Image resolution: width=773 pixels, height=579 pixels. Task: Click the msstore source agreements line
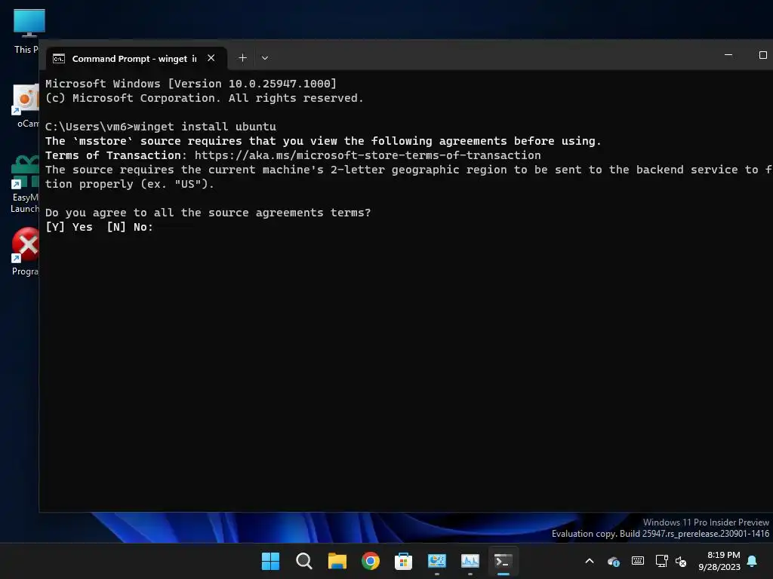pos(323,141)
